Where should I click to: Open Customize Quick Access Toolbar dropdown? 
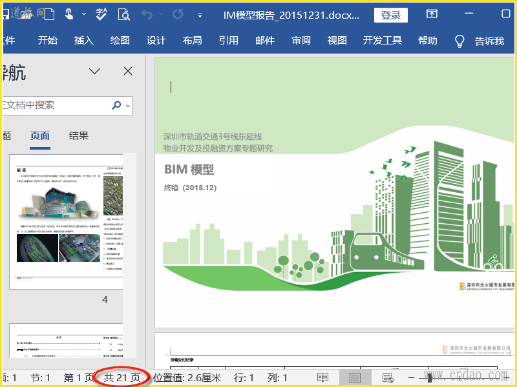point(200,15)
